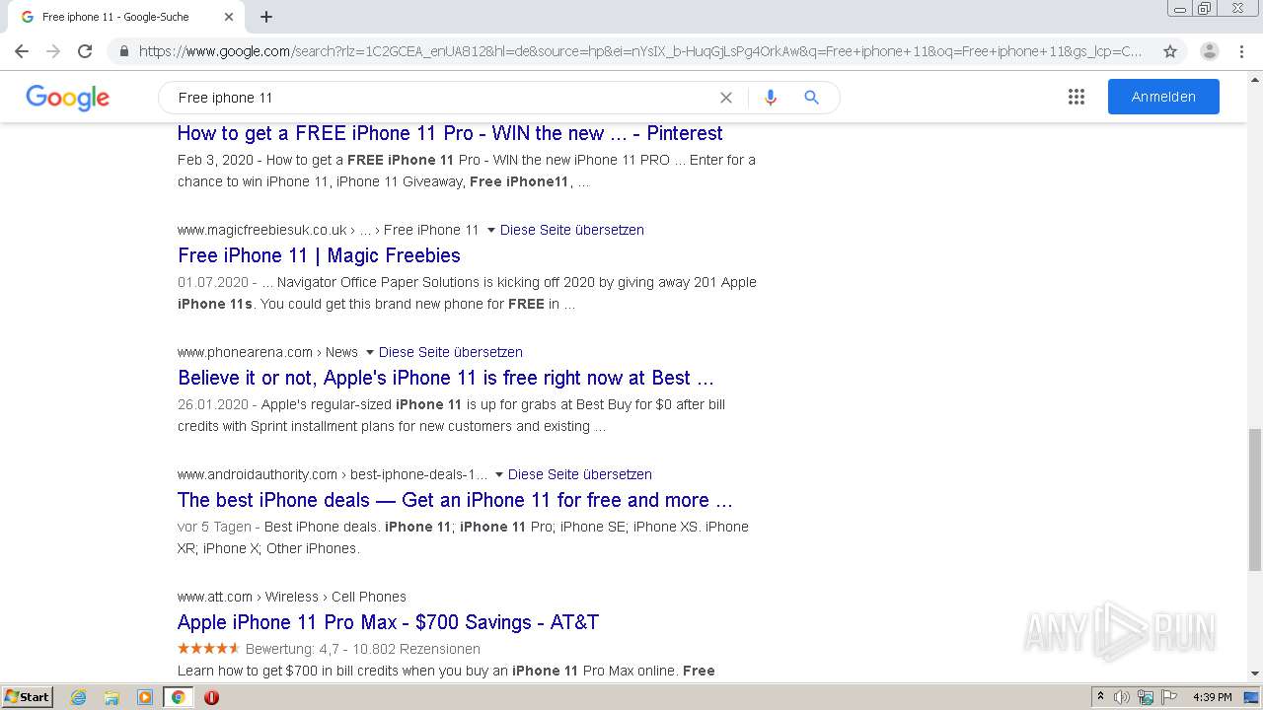Click the Anmelden button
1263x710 pixels.
1163,97
